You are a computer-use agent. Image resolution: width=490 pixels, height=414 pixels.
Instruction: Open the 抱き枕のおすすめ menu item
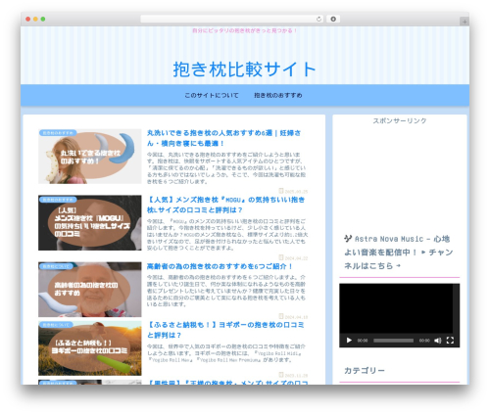[x=278, y=95]
